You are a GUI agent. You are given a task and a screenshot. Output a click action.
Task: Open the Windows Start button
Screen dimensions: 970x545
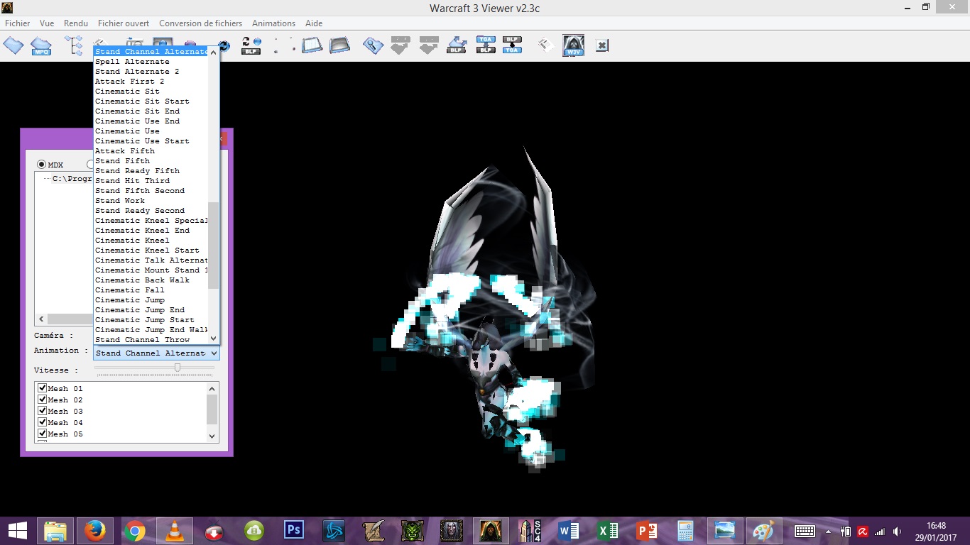point(18,531)
